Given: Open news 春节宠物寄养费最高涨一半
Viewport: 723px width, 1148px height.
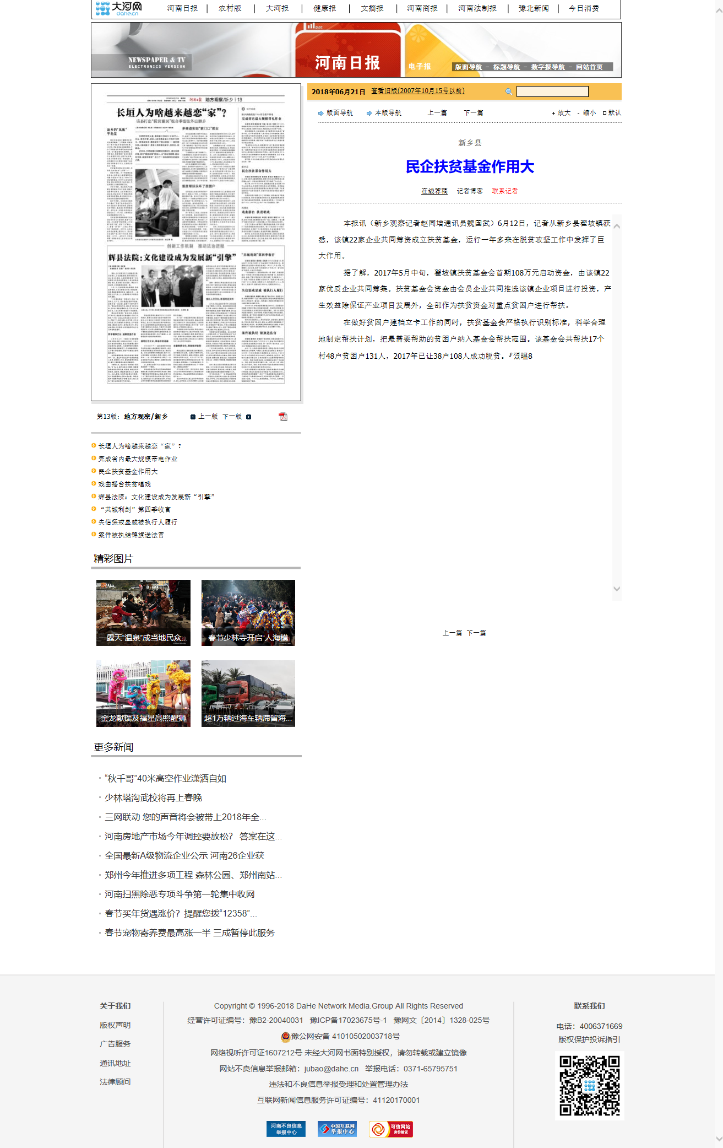Looking at the screenshot, I should pyautogui.click(x=189, y=933).
